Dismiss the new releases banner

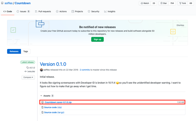point(180,25)
